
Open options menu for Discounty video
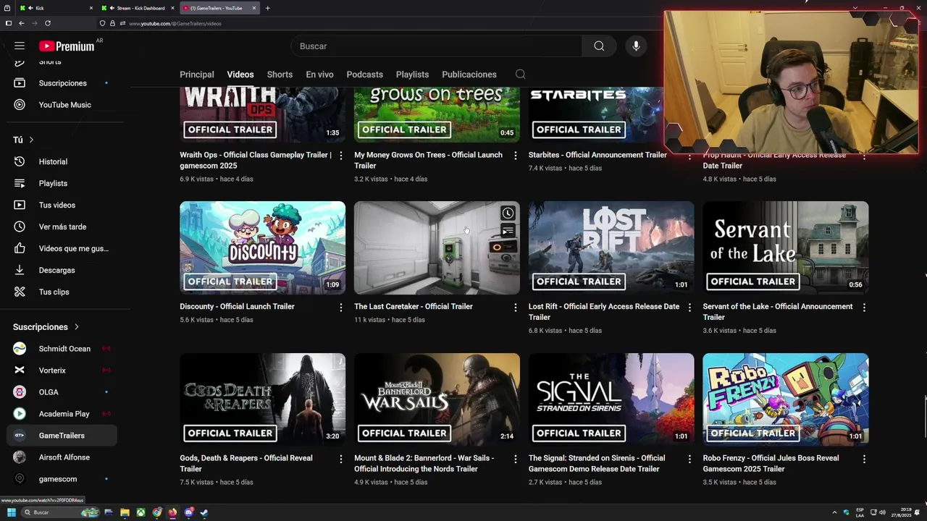pyautogui.click(x=341, y=308)
